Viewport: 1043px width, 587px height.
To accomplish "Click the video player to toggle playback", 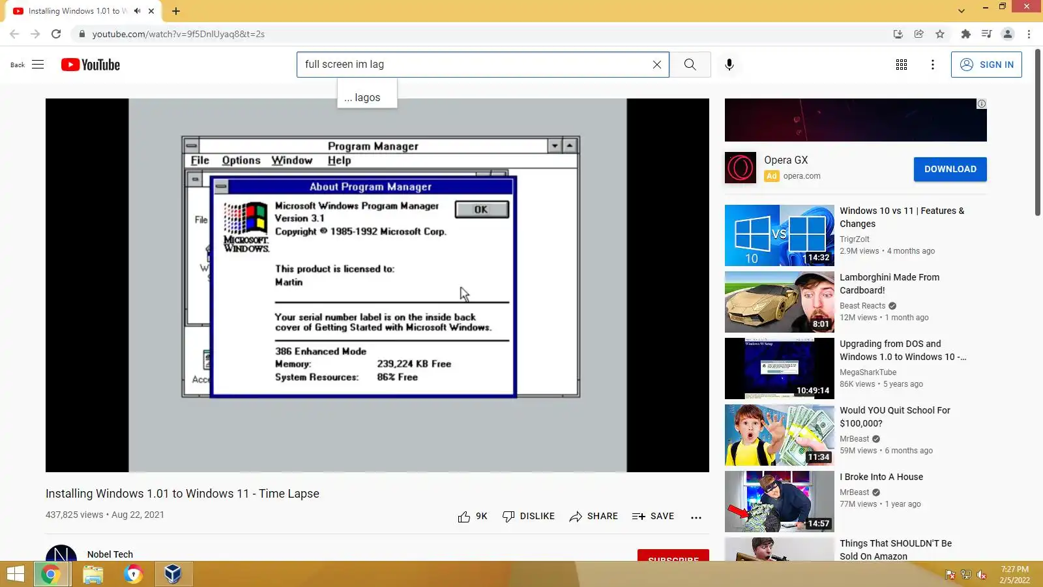I will 377,285.
